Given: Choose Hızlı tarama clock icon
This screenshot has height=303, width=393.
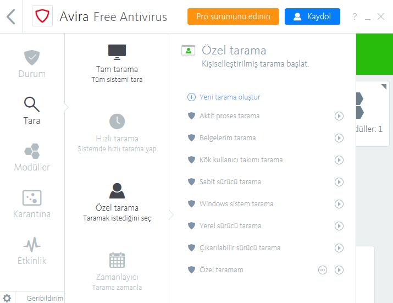Looking at the screenshot, I should [x=117, y=122].
